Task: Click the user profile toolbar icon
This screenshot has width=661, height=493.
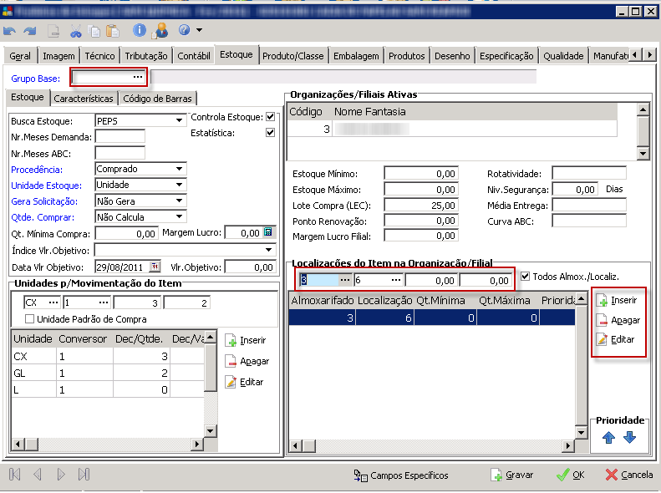Action: [160, 31]
